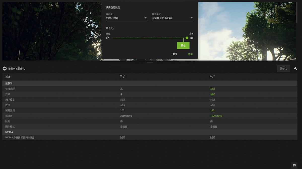Collapse the 遊戲內 section header
The width and height of the screenshot is (302, 169).
pos(9,83)
